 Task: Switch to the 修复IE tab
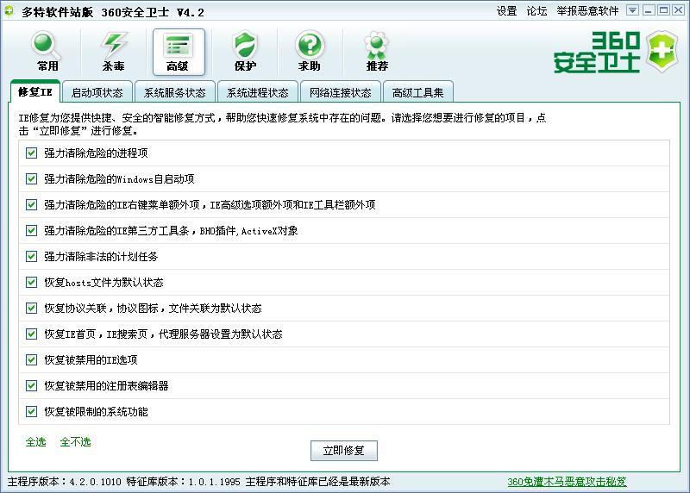pyautogui.click(x=34, y=92)
